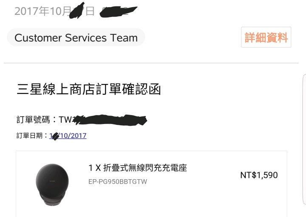Open the 詳細資料 details button
The width and height of the screenshot is (306, 217).
(x=266, y=37)
